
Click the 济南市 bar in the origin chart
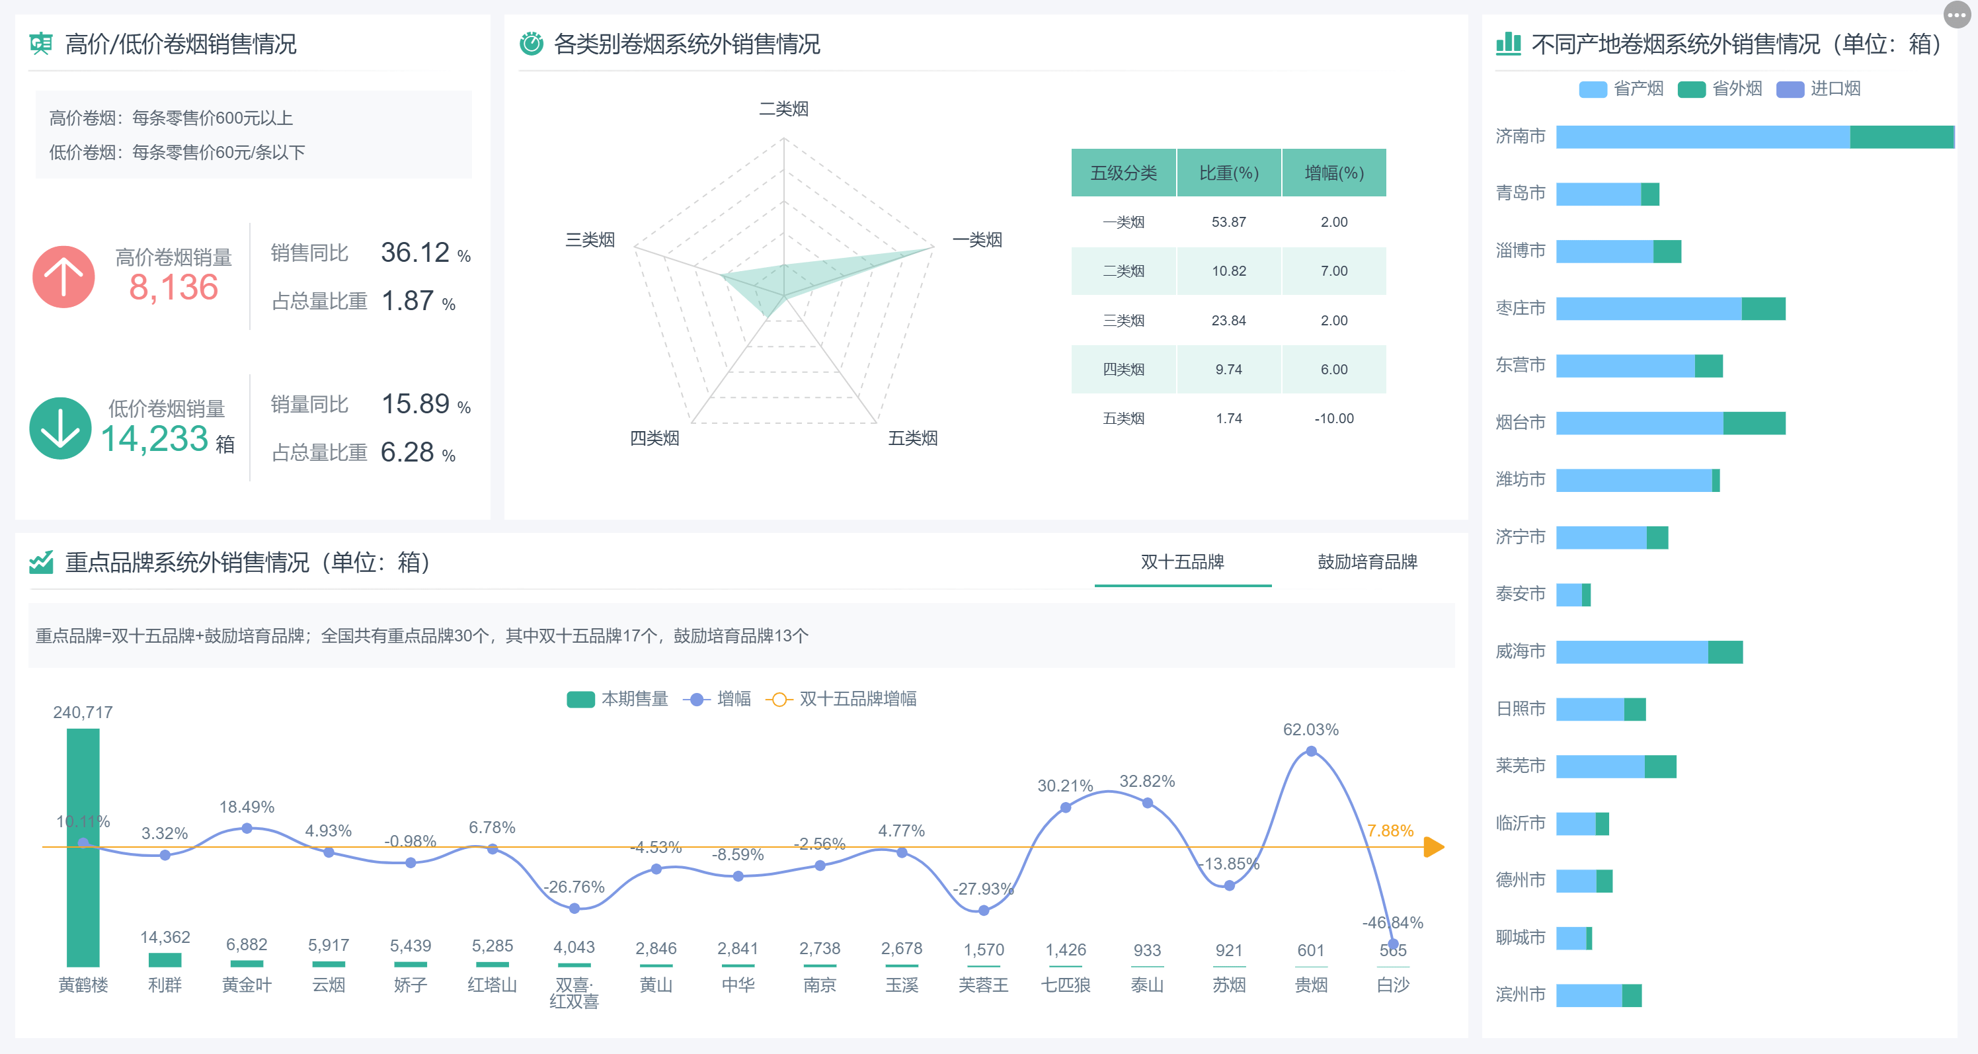point(1689,137)
